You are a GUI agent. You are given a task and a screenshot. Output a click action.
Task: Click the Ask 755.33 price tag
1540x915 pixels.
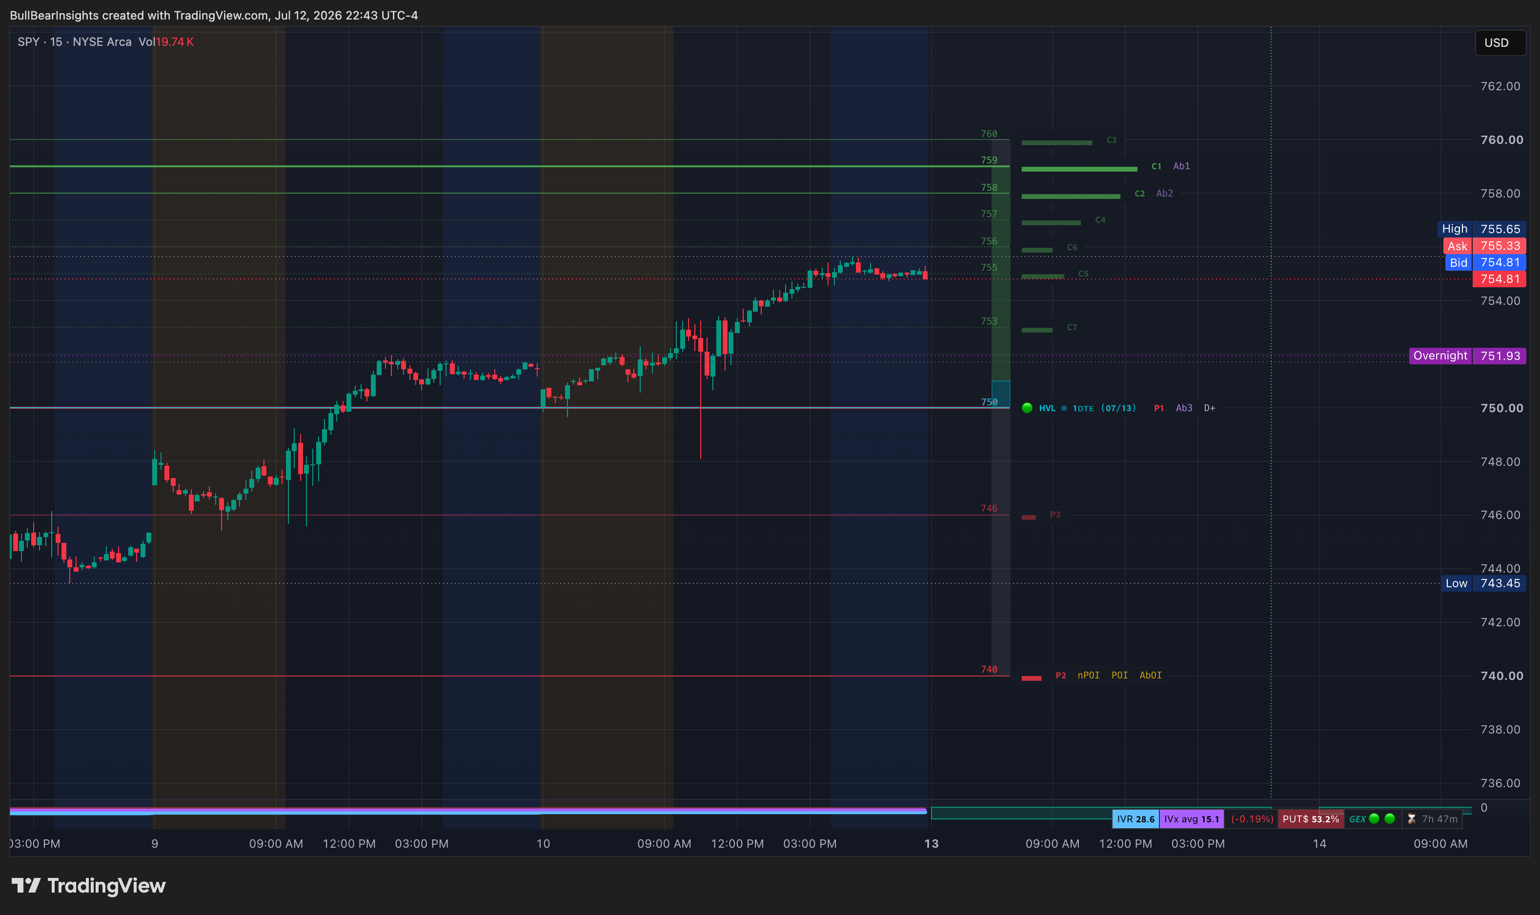tap(1484, 246)
